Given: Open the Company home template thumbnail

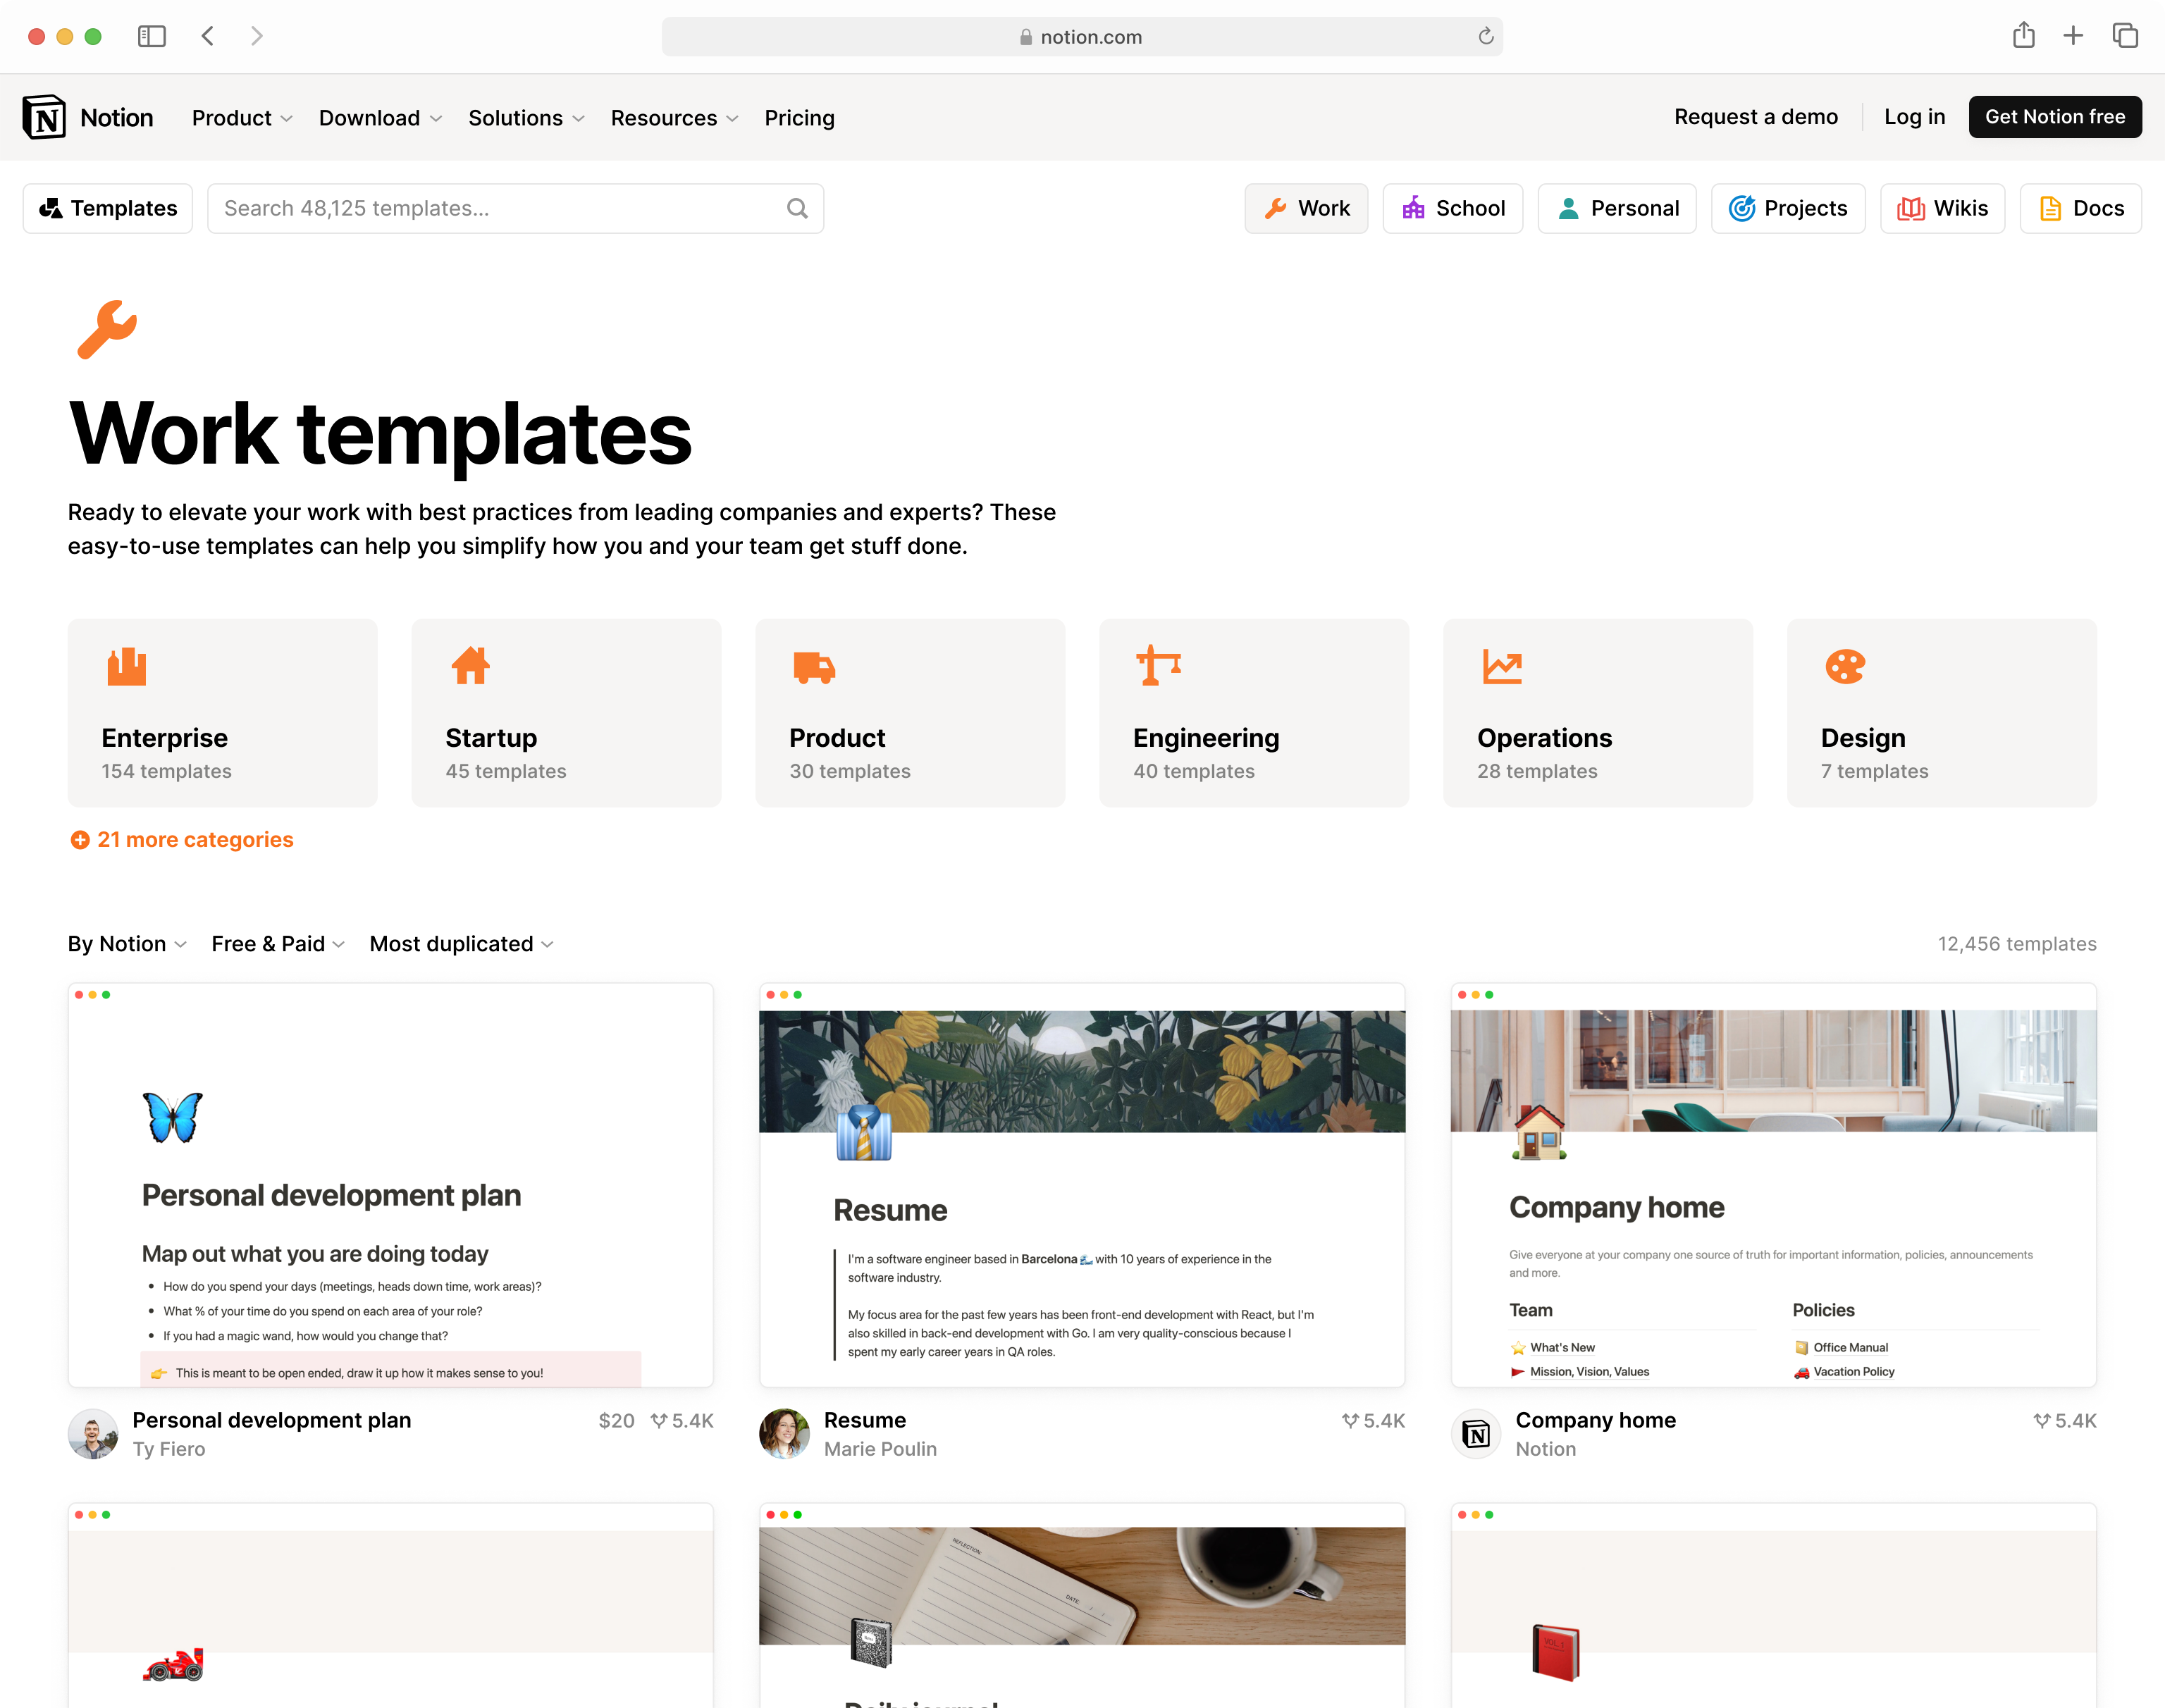Looking at the screenshot, I should coord(1773,1185).
